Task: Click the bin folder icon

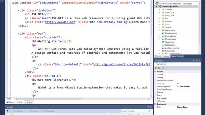Action: pyautogui.click(x=163, y=19)
